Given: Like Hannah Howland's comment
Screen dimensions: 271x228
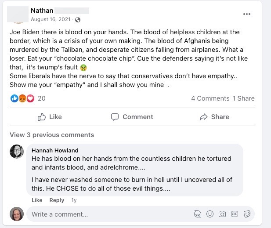Looking at the screenshot, I should (37, 200).
